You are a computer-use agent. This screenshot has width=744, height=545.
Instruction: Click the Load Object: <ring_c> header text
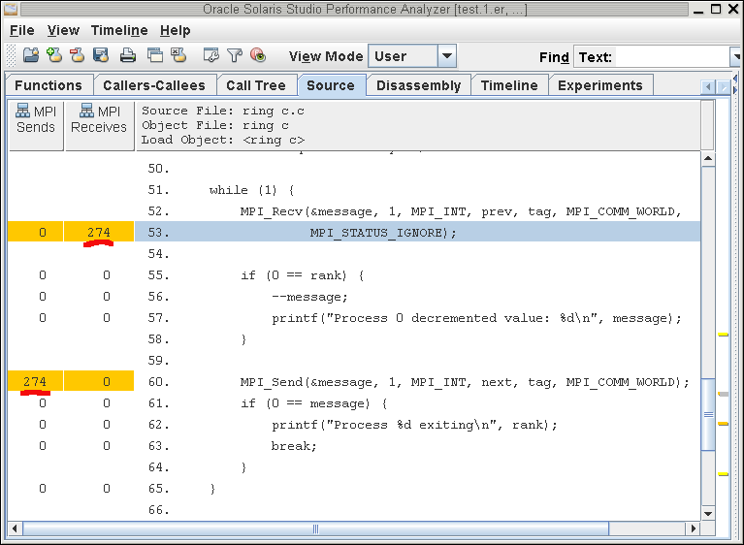[x=223, y=140]
